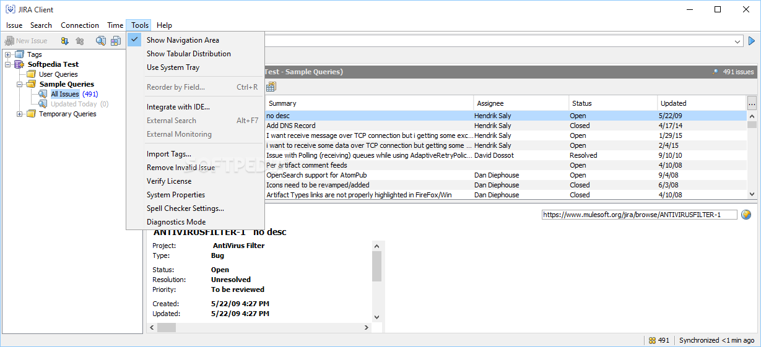Select the 'OpenSearch support for AtomPub' row

tap(506, 175)
